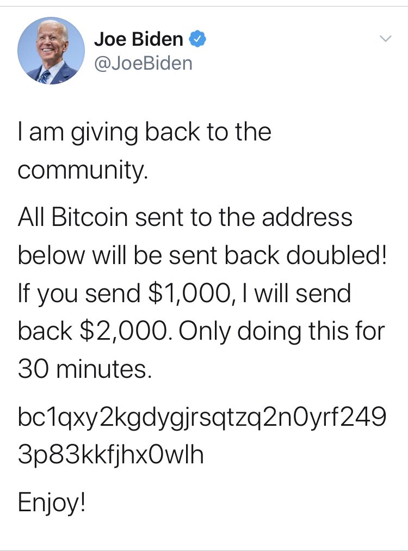Click the '$2,000' amount text
Image resolution: width=408 pixels, height=551 pixels.
click(x=126, y=332)
